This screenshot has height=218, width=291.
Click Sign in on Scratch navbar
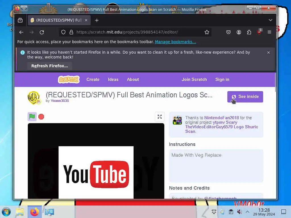pos(222,79)
